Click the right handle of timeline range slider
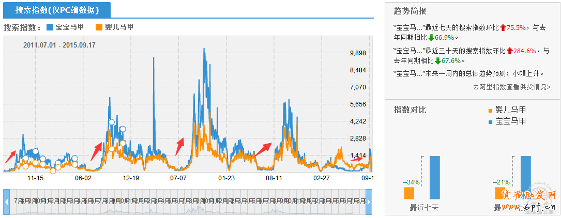Viewport: 561px width, 218px height. (x=369, y=202)
